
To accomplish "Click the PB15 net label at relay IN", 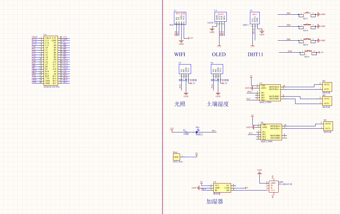I will pyautogui.click(x=204, y=189).
